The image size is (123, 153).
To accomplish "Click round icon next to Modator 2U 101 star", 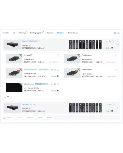I will click(110, 104).
